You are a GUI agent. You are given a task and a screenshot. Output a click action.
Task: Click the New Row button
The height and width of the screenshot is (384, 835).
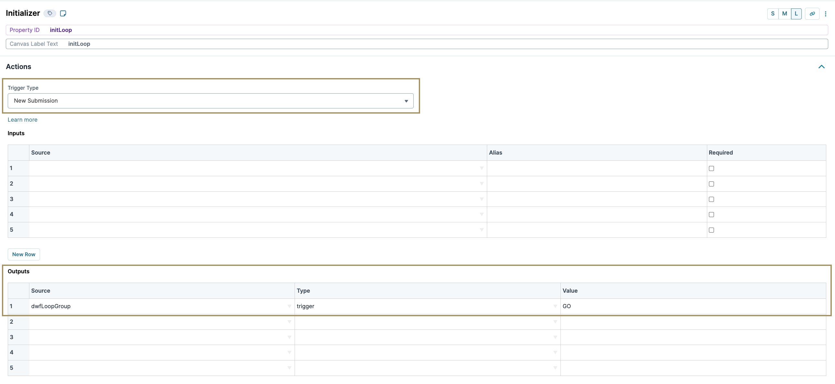click(x=23, y=254)
